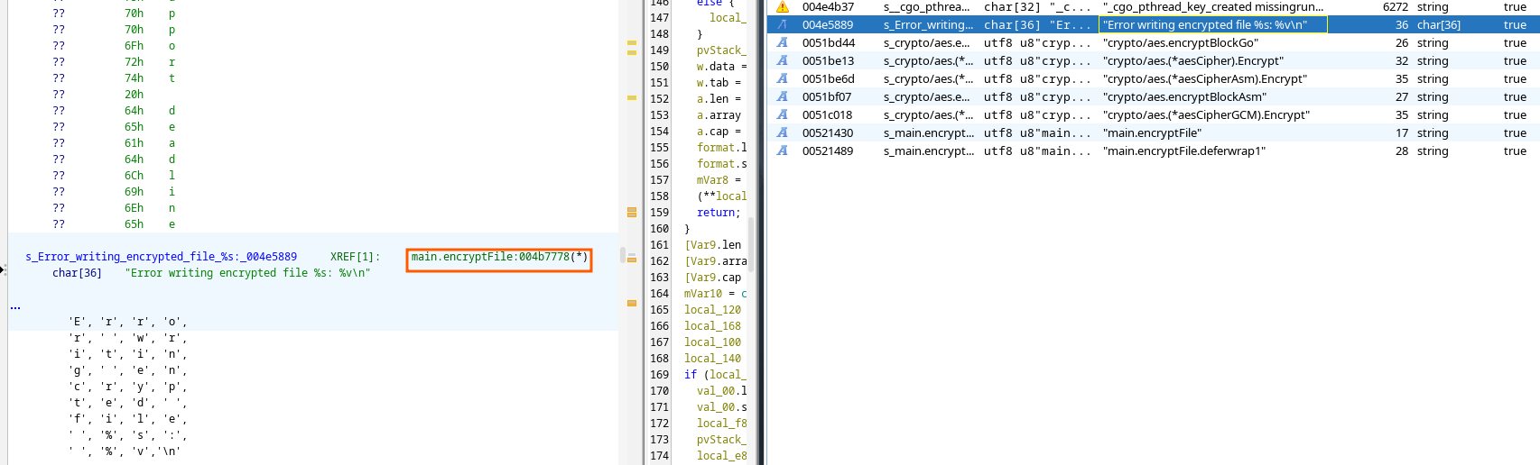Click the string icon beside address 0051bf07
The width and height of the screenshot is (1540, 465).
point(783,97)
